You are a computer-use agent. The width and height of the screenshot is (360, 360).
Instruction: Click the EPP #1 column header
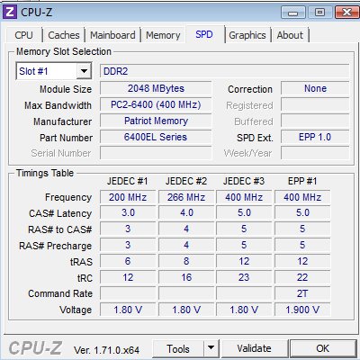click(302, 181)
